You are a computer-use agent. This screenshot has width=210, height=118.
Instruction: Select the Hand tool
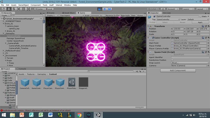click(4, 9)
